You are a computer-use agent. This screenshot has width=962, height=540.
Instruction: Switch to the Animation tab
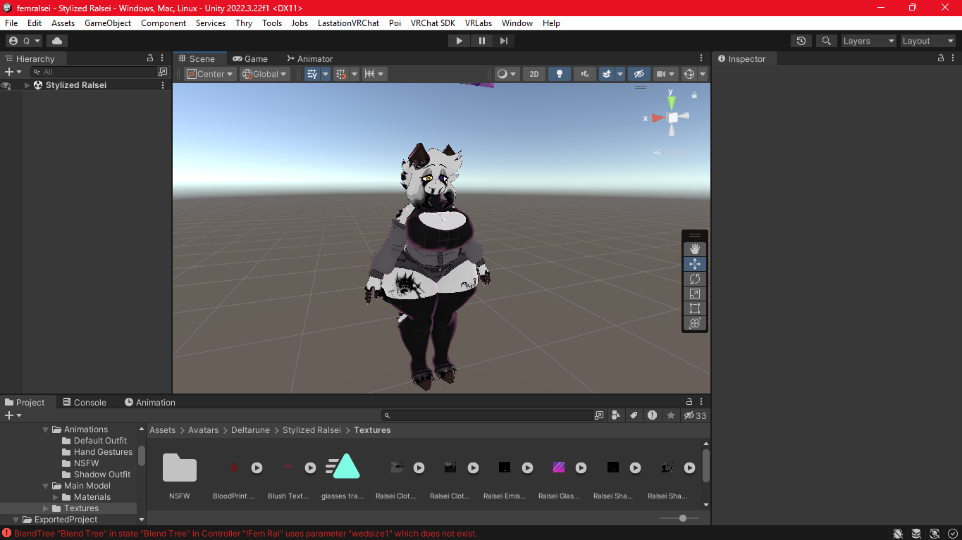tap(150, 403)
